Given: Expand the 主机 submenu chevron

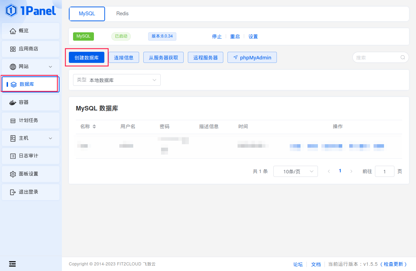Looking at the screenshot, I should click(50, 138).
